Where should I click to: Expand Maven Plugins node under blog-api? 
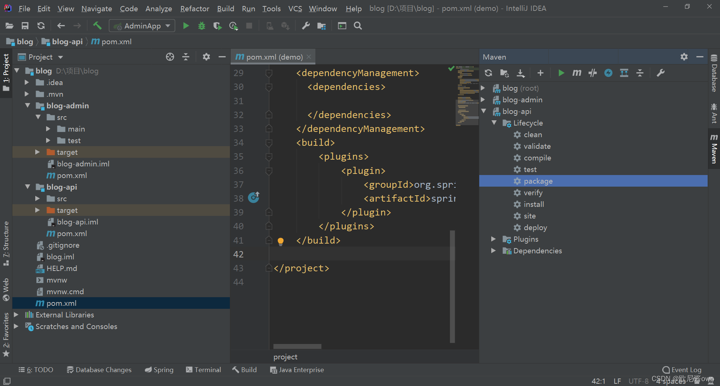click(x=493, y=239)
